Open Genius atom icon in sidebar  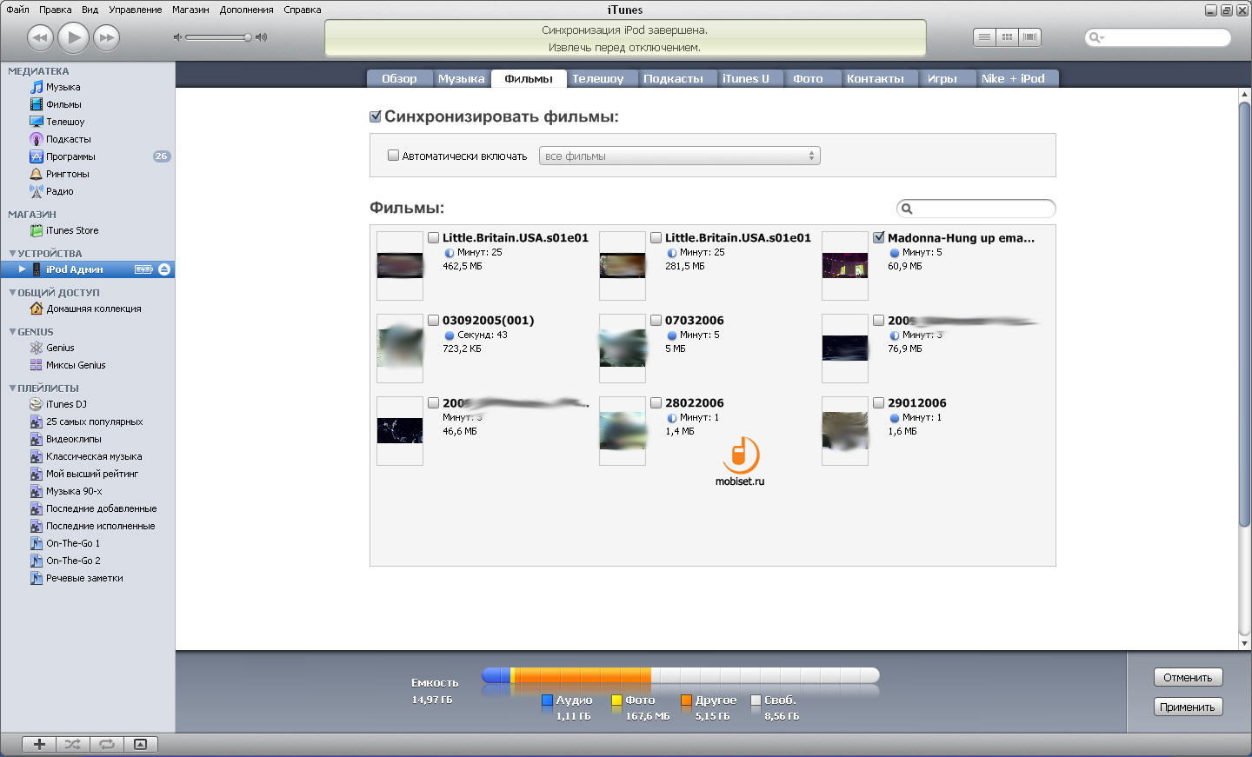pyautogui.click(x=37, y=348)
